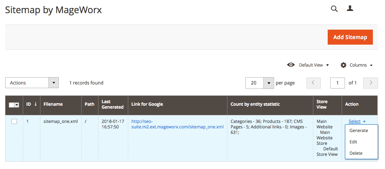Click the Link for Google column header
Screen dimensions: 385x169
click(x=177, y=104)
